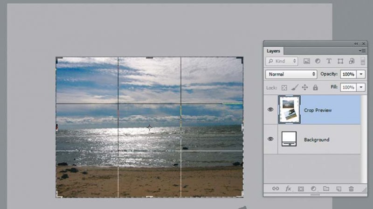Expand the Opacity slider arrow
Image resolution: width=373 pixels, height=209 pixels.
pos(361,74)
